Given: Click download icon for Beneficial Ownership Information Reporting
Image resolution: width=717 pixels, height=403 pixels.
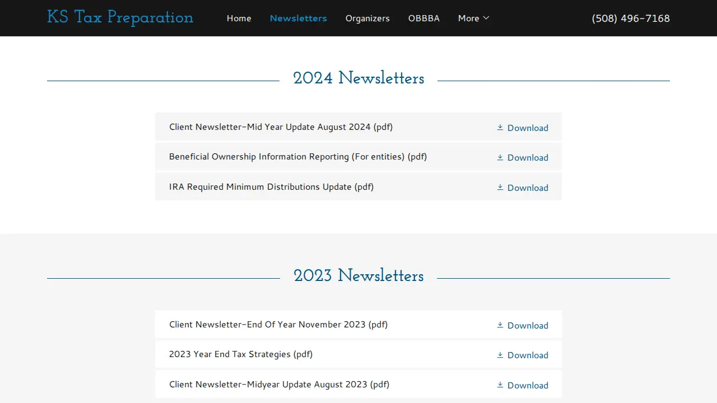Looking at the screenshot, I should coord(500,157).
